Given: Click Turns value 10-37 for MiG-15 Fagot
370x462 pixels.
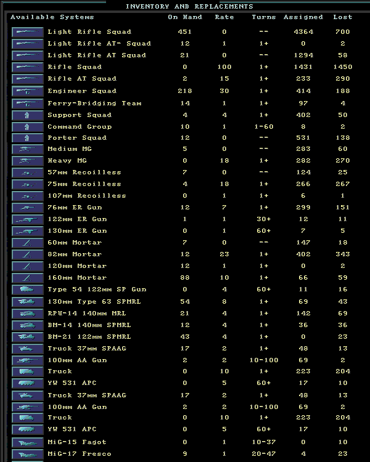Looking at the screenshot, I should 264,442.
